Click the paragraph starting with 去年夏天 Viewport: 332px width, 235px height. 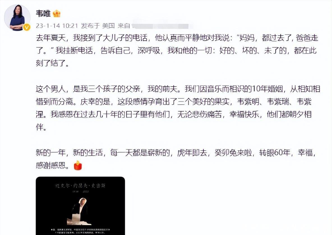pyautogui.click(x=177, y=50)
